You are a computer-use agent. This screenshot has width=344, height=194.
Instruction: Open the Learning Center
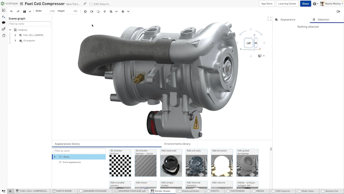coord(287,4)
